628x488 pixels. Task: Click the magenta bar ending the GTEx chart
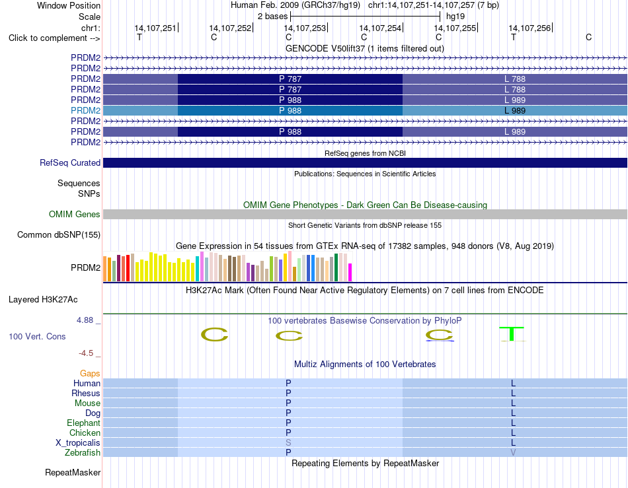[350, 273]
